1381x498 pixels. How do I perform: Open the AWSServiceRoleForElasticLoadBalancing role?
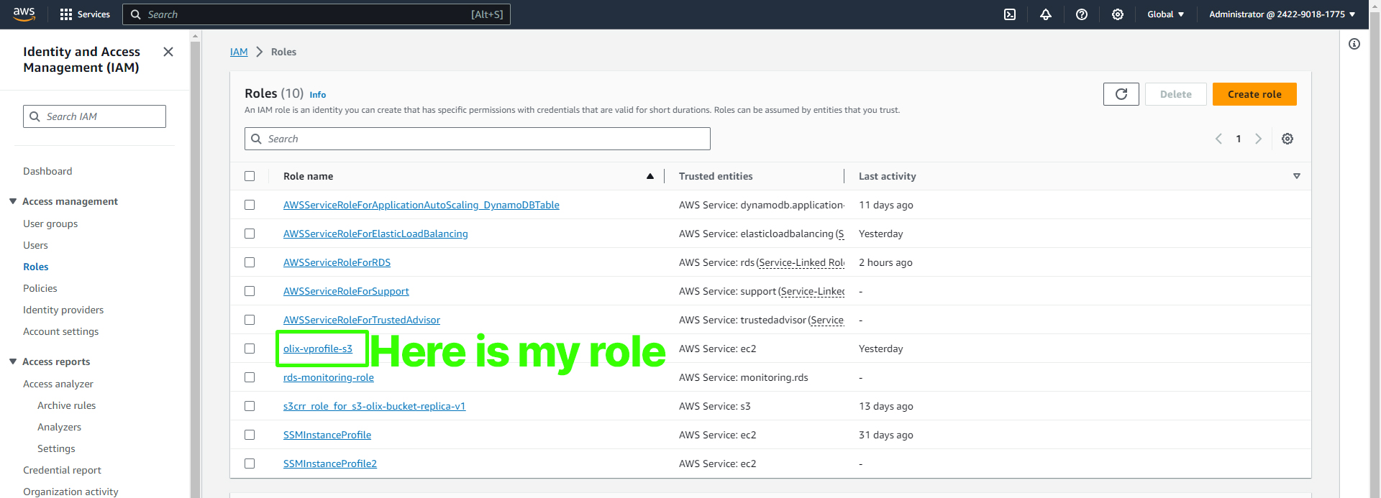point(375,234)
